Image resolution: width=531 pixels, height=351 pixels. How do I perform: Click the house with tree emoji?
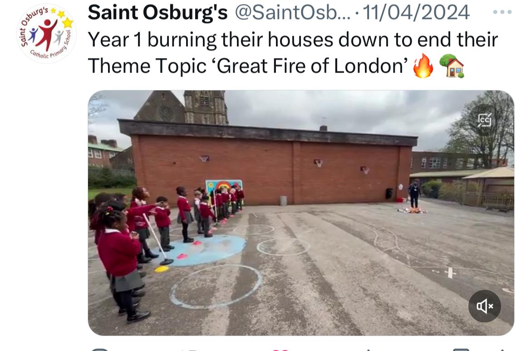pos(452,66)
